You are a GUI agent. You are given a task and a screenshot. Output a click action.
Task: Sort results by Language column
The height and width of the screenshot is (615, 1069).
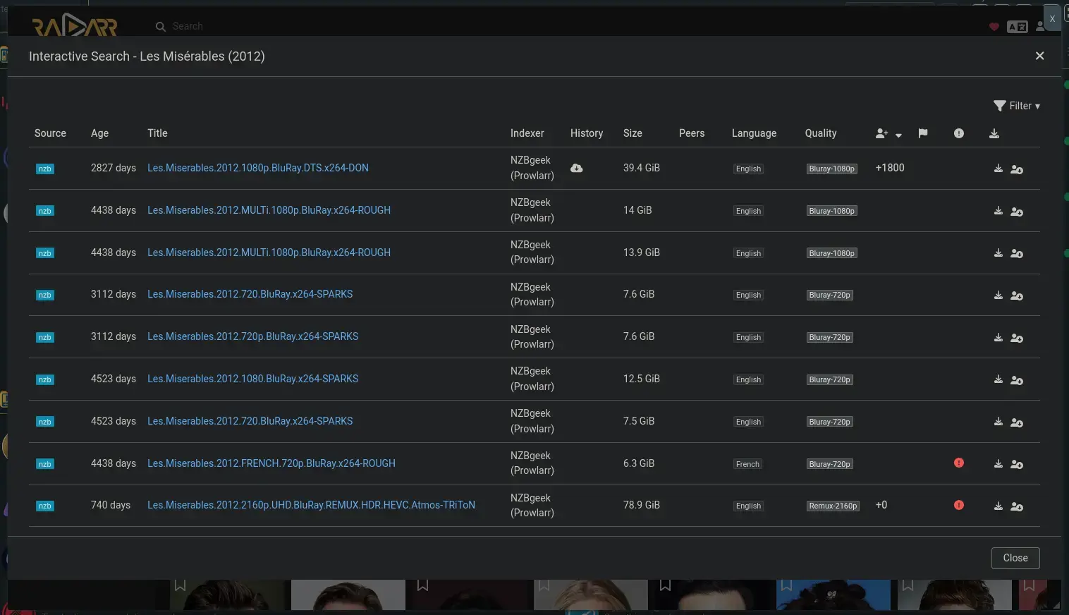click(x=754, y=133)
